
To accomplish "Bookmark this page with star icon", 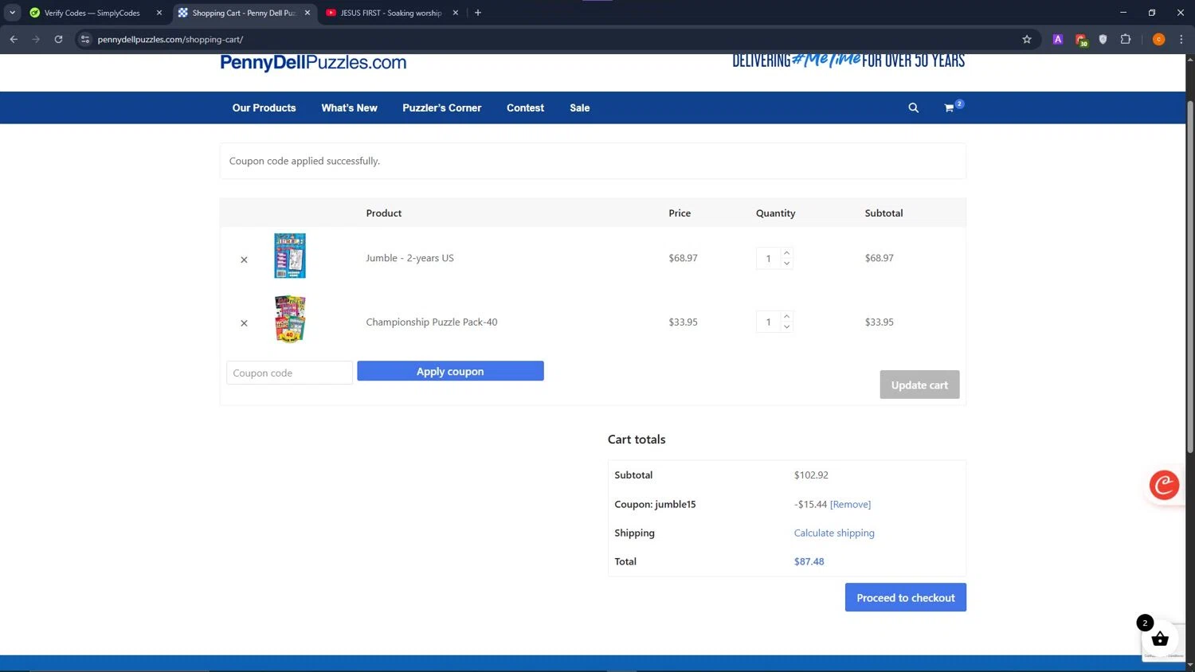I will click(1026, 39).
